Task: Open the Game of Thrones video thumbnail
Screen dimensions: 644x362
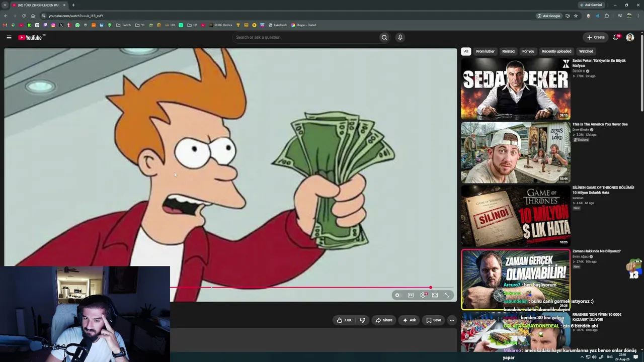Action: coord(516,216)
